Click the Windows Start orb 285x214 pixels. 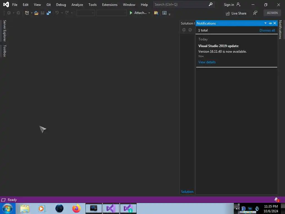tap(8, 208)
